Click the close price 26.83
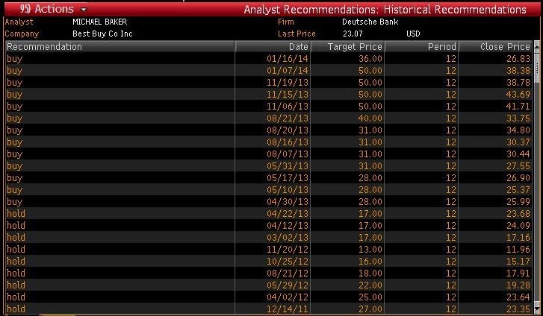 [518, 59]
